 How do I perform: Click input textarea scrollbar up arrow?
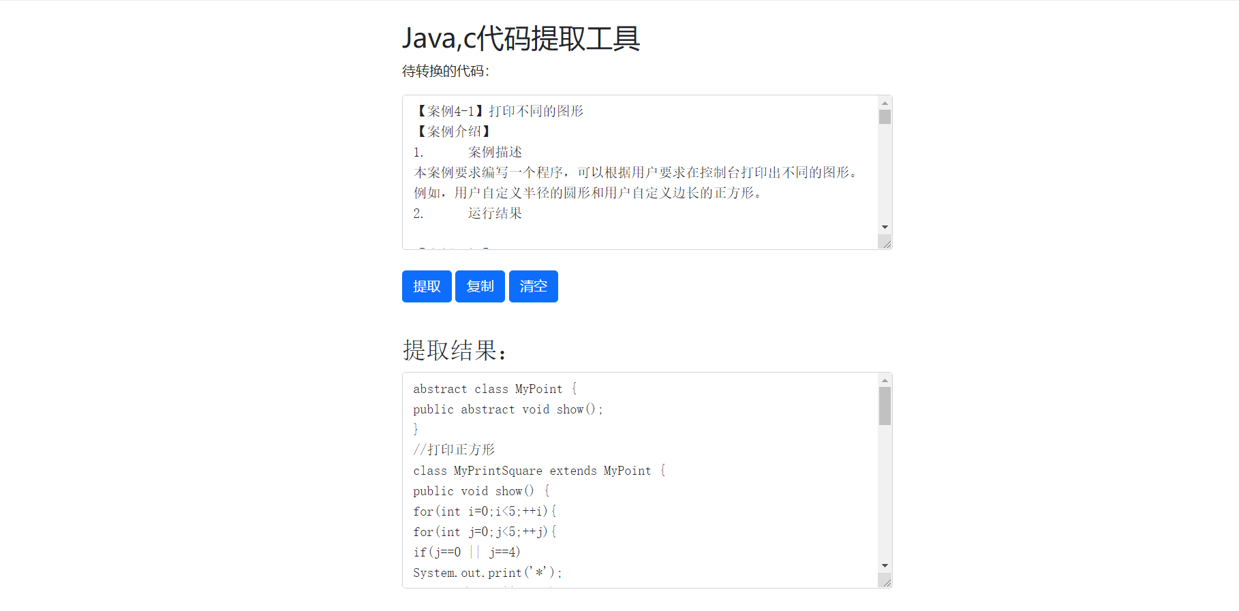(885, 103)
